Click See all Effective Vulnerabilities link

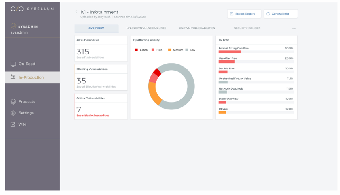96,86
